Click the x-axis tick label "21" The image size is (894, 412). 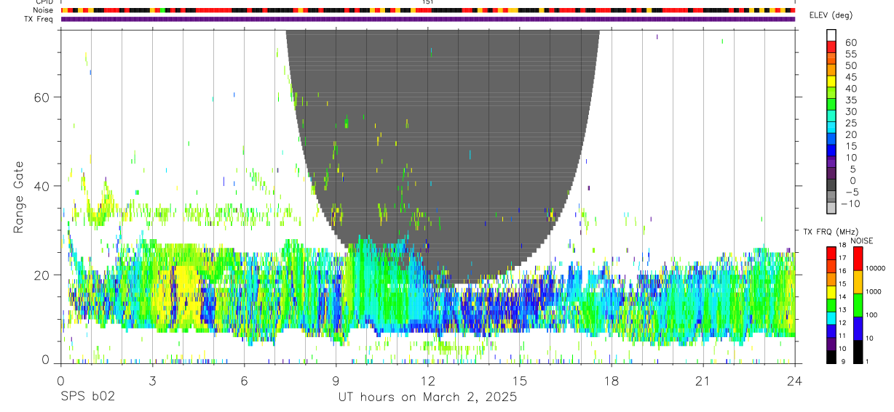point(703,381)
